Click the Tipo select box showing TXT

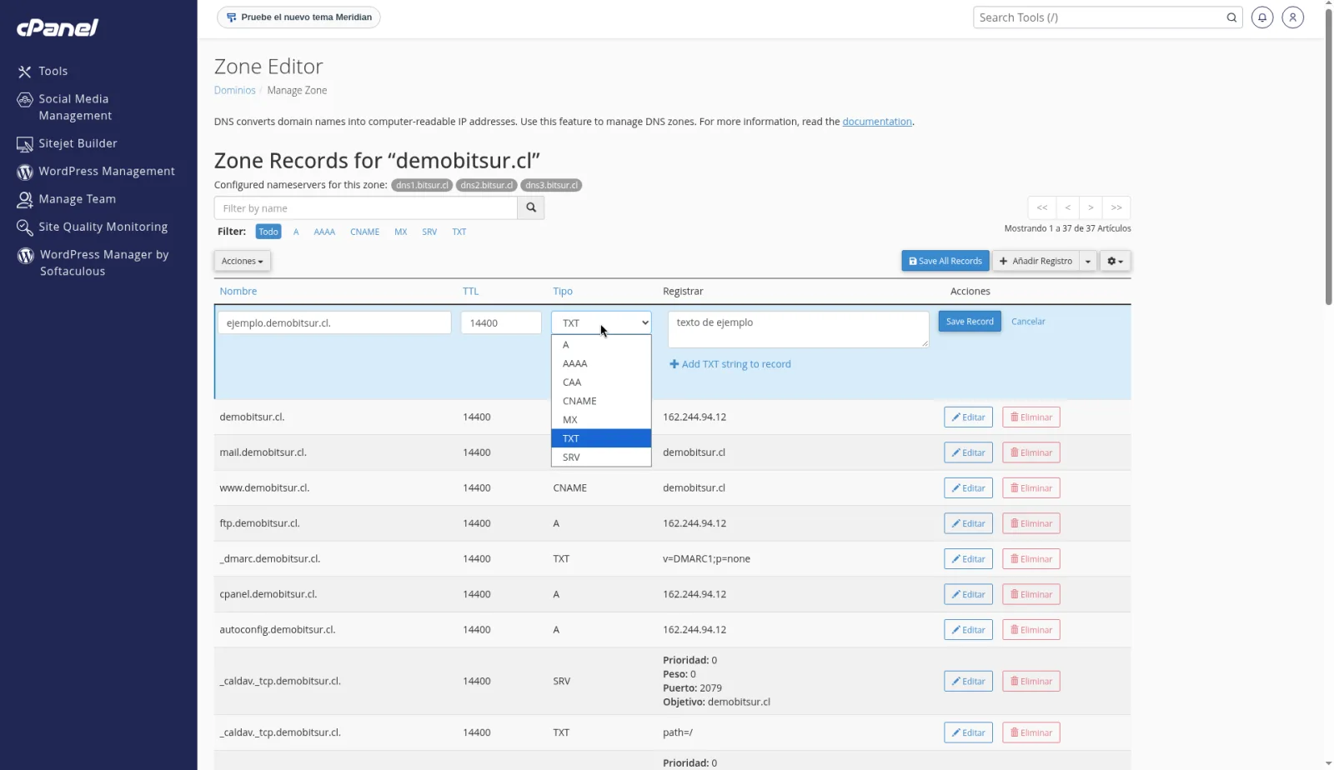tap(601, 322)
